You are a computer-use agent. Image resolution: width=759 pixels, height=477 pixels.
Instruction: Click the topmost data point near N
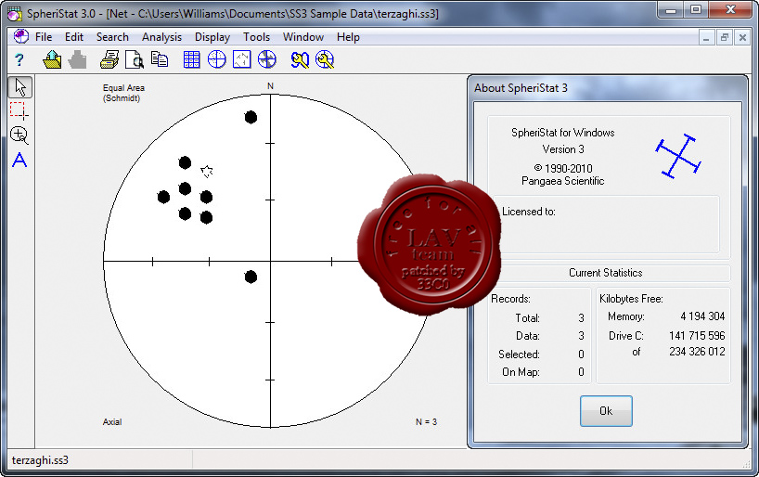pyautogui.click(x=251, y=117)
